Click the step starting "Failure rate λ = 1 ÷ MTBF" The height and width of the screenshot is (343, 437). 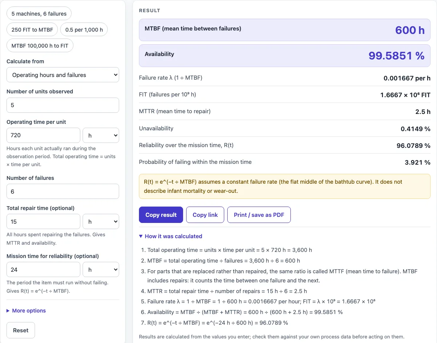tap(261, 301)
